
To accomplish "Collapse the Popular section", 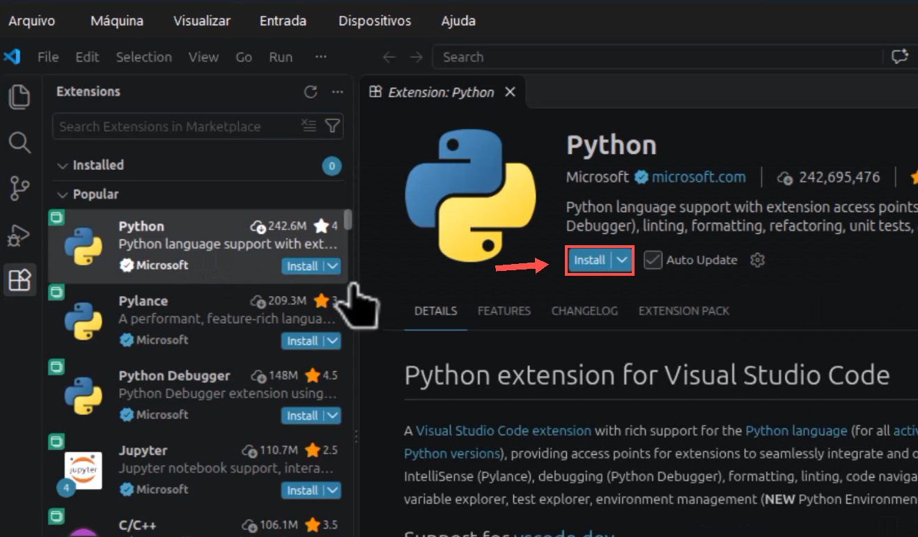I will [63, 194].
